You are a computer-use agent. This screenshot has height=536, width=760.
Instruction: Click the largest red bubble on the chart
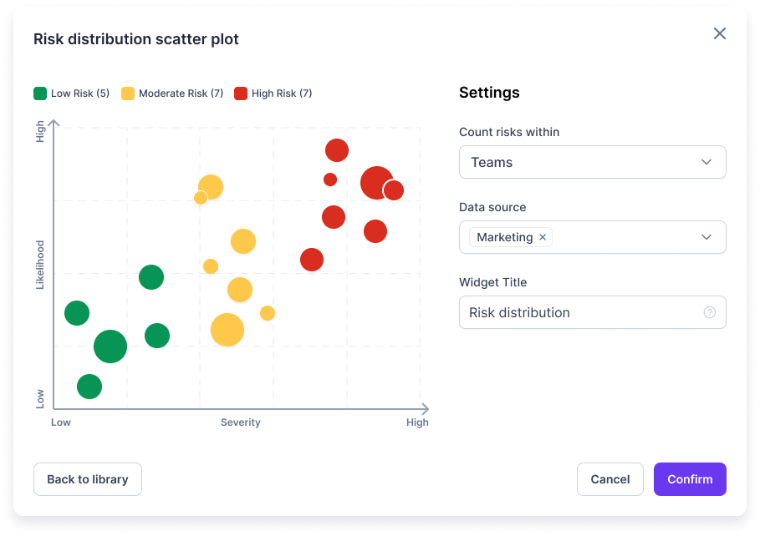[x=375, y=184]
